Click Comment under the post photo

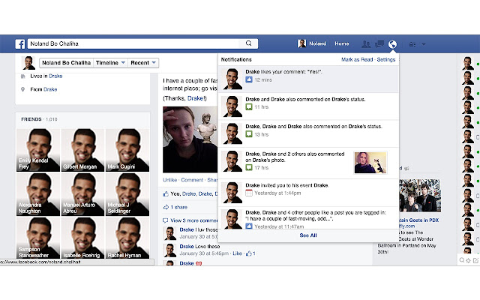pos(192,180)
